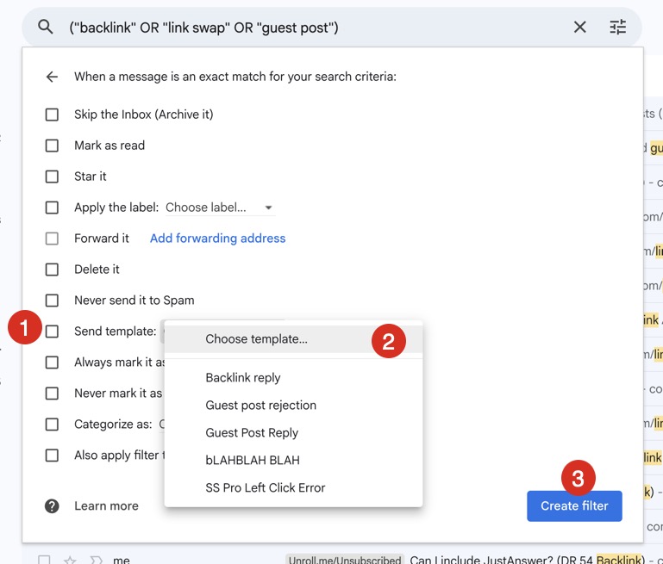Check the Star it option

tap(52, 177)
